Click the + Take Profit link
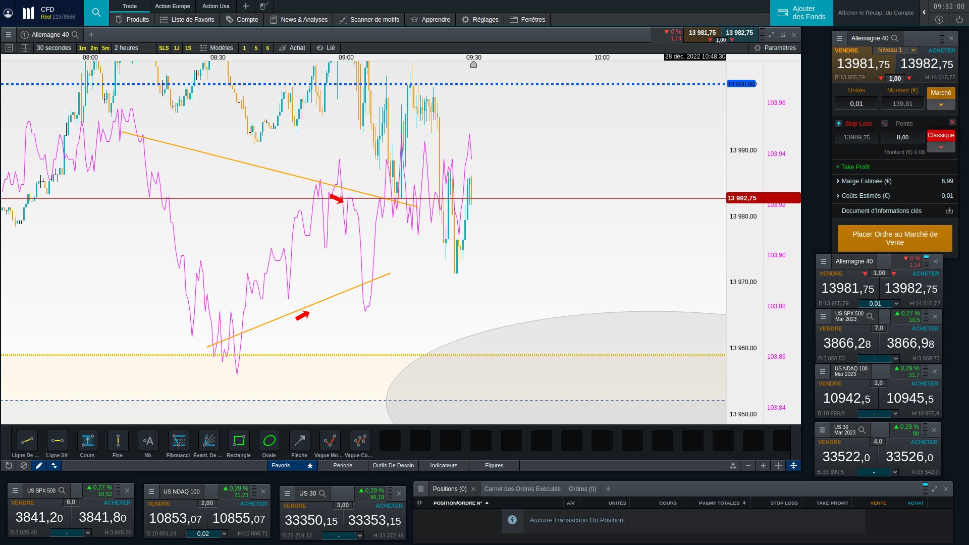This screenshot has height=545, width=969. pos(852,167)
